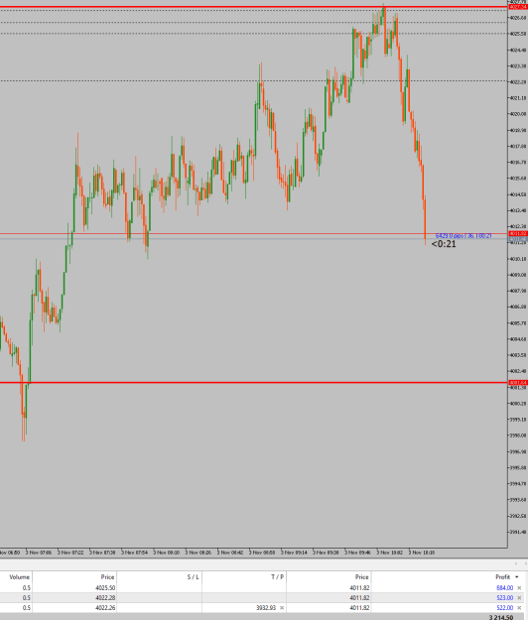Click the 3 Nov 08:58 time label
The image size is (528, 620).
pos(262,553)
